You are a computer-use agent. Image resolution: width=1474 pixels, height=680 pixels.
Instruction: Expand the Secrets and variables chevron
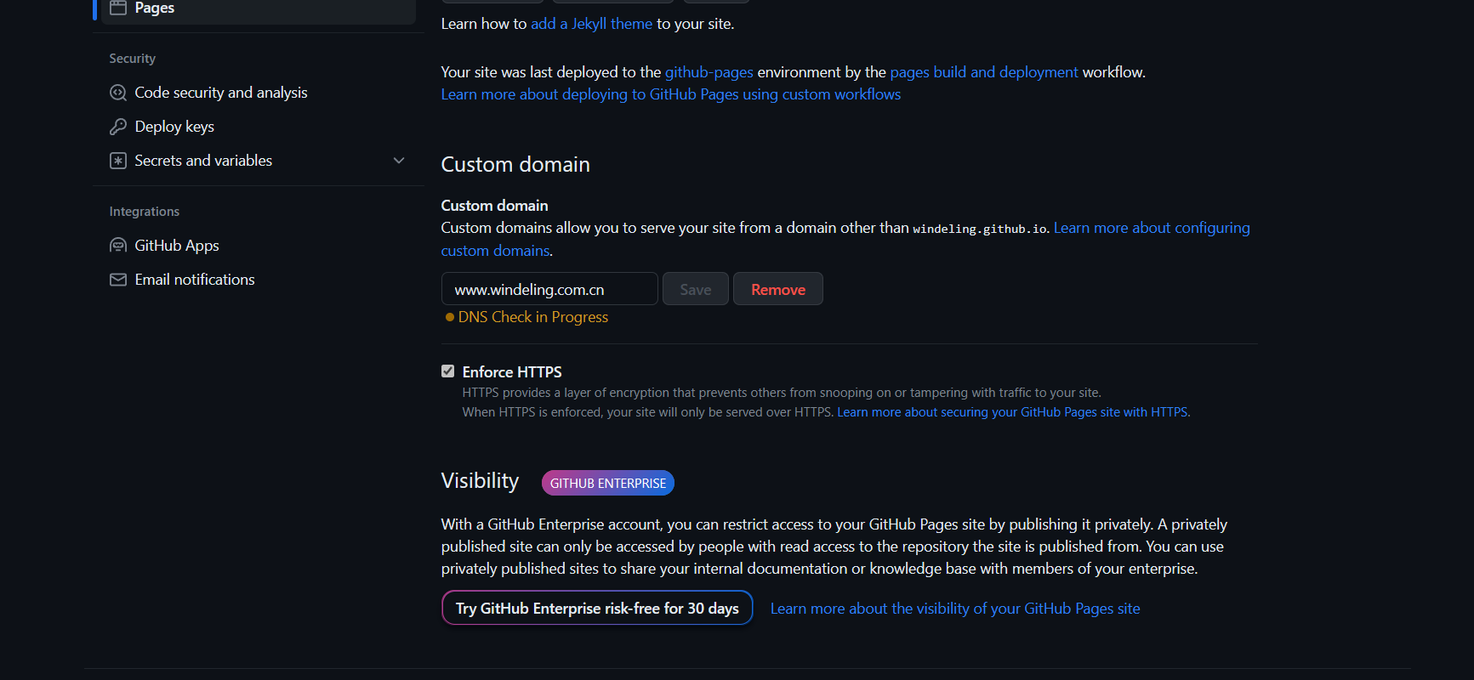(399, 161)
